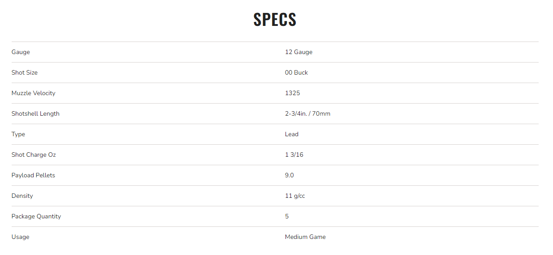
Task: Select the Density label
Action: pos(22,196)
